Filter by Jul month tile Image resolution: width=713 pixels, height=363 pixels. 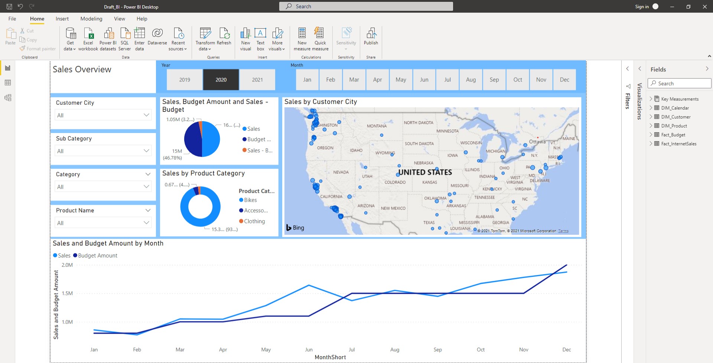pos(447,80)
